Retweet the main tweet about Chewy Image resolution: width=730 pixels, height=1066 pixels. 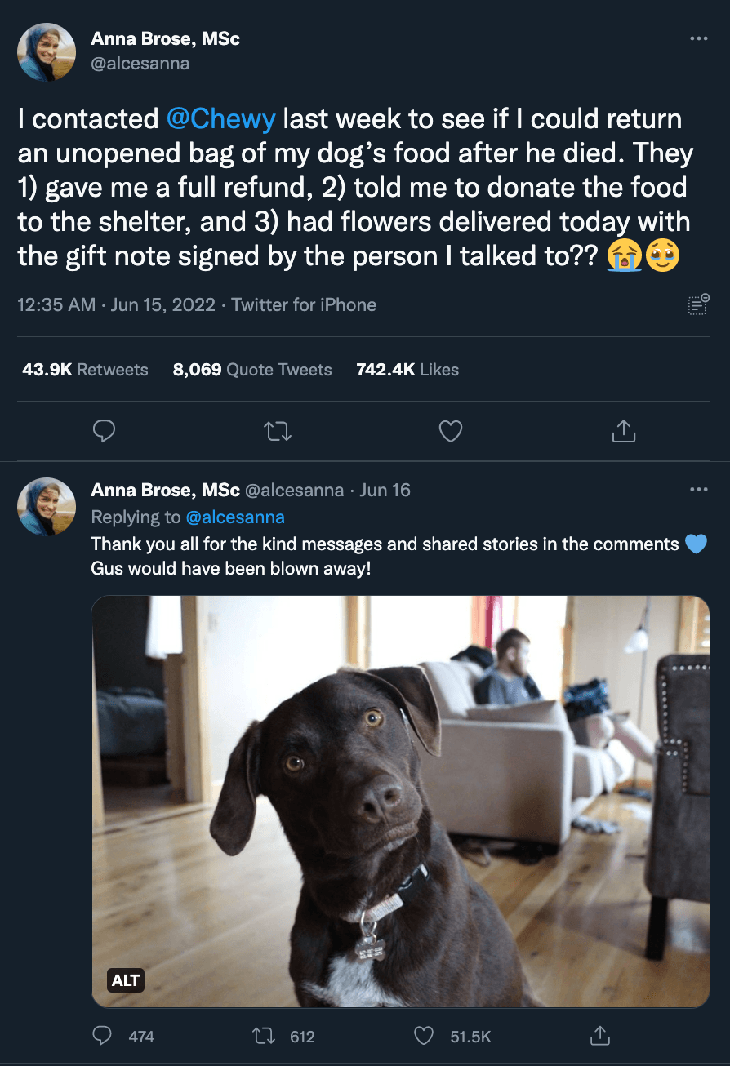point(278,431)
